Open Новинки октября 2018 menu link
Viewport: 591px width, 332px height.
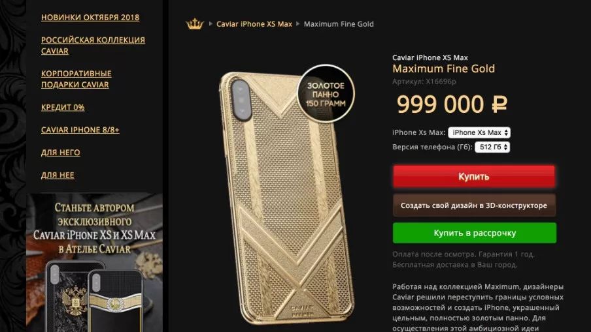point(90,18)
